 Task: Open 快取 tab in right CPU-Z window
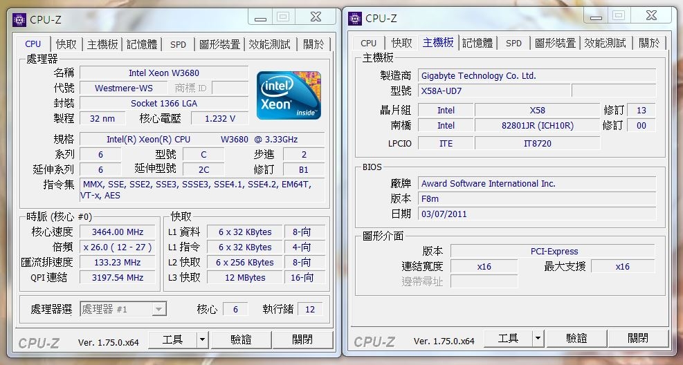[x=401, y=43]
